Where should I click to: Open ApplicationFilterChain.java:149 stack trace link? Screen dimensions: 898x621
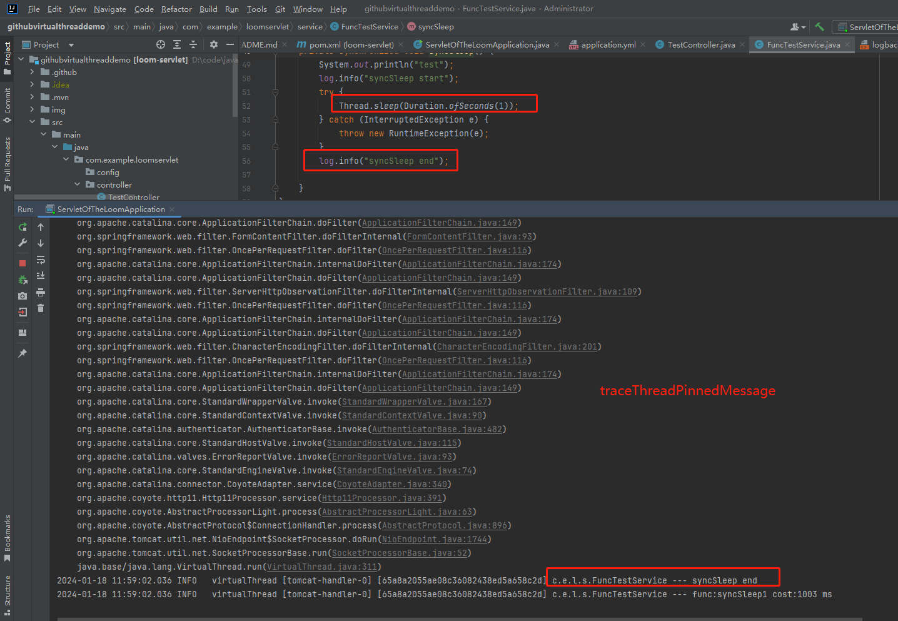click(x=440, y=223)
